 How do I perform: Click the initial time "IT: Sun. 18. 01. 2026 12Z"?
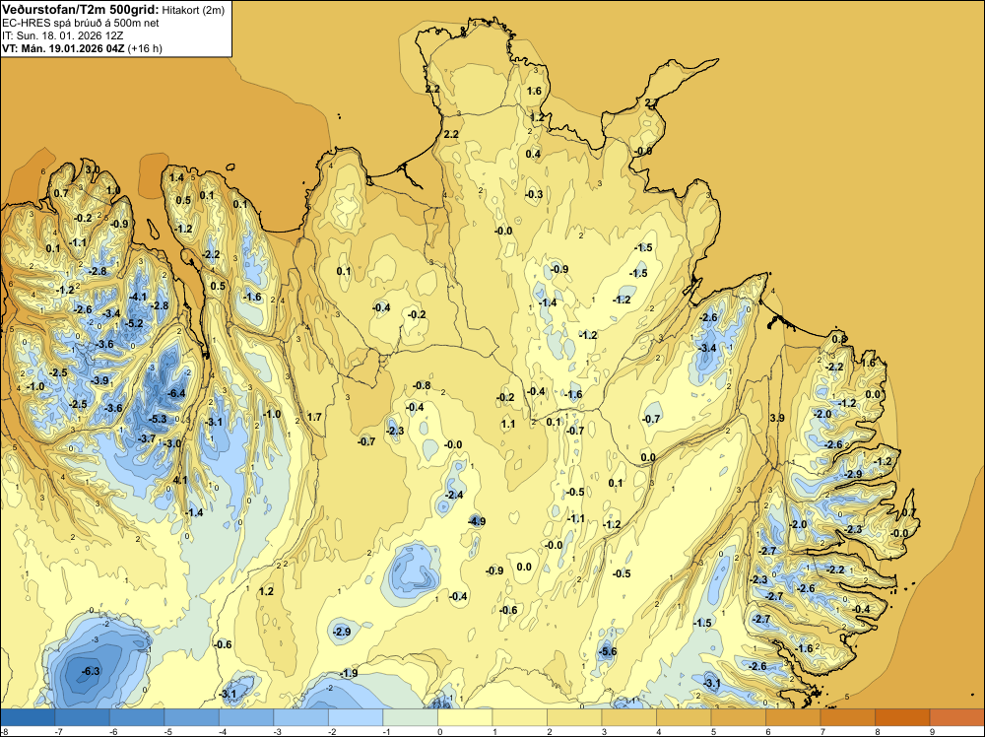63,35
